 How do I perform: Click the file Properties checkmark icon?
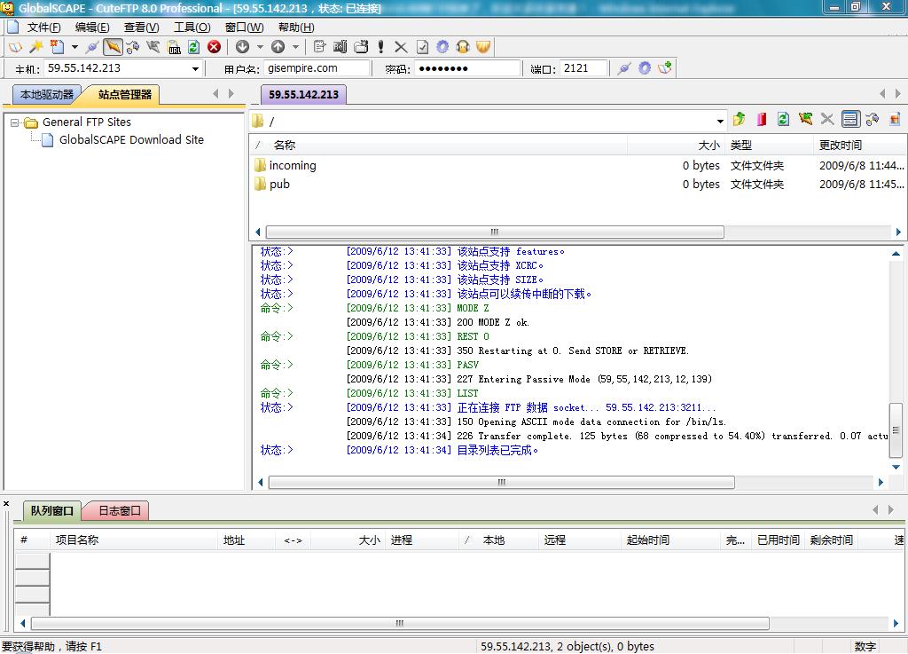pyautogui.click(x=423, y=47)
